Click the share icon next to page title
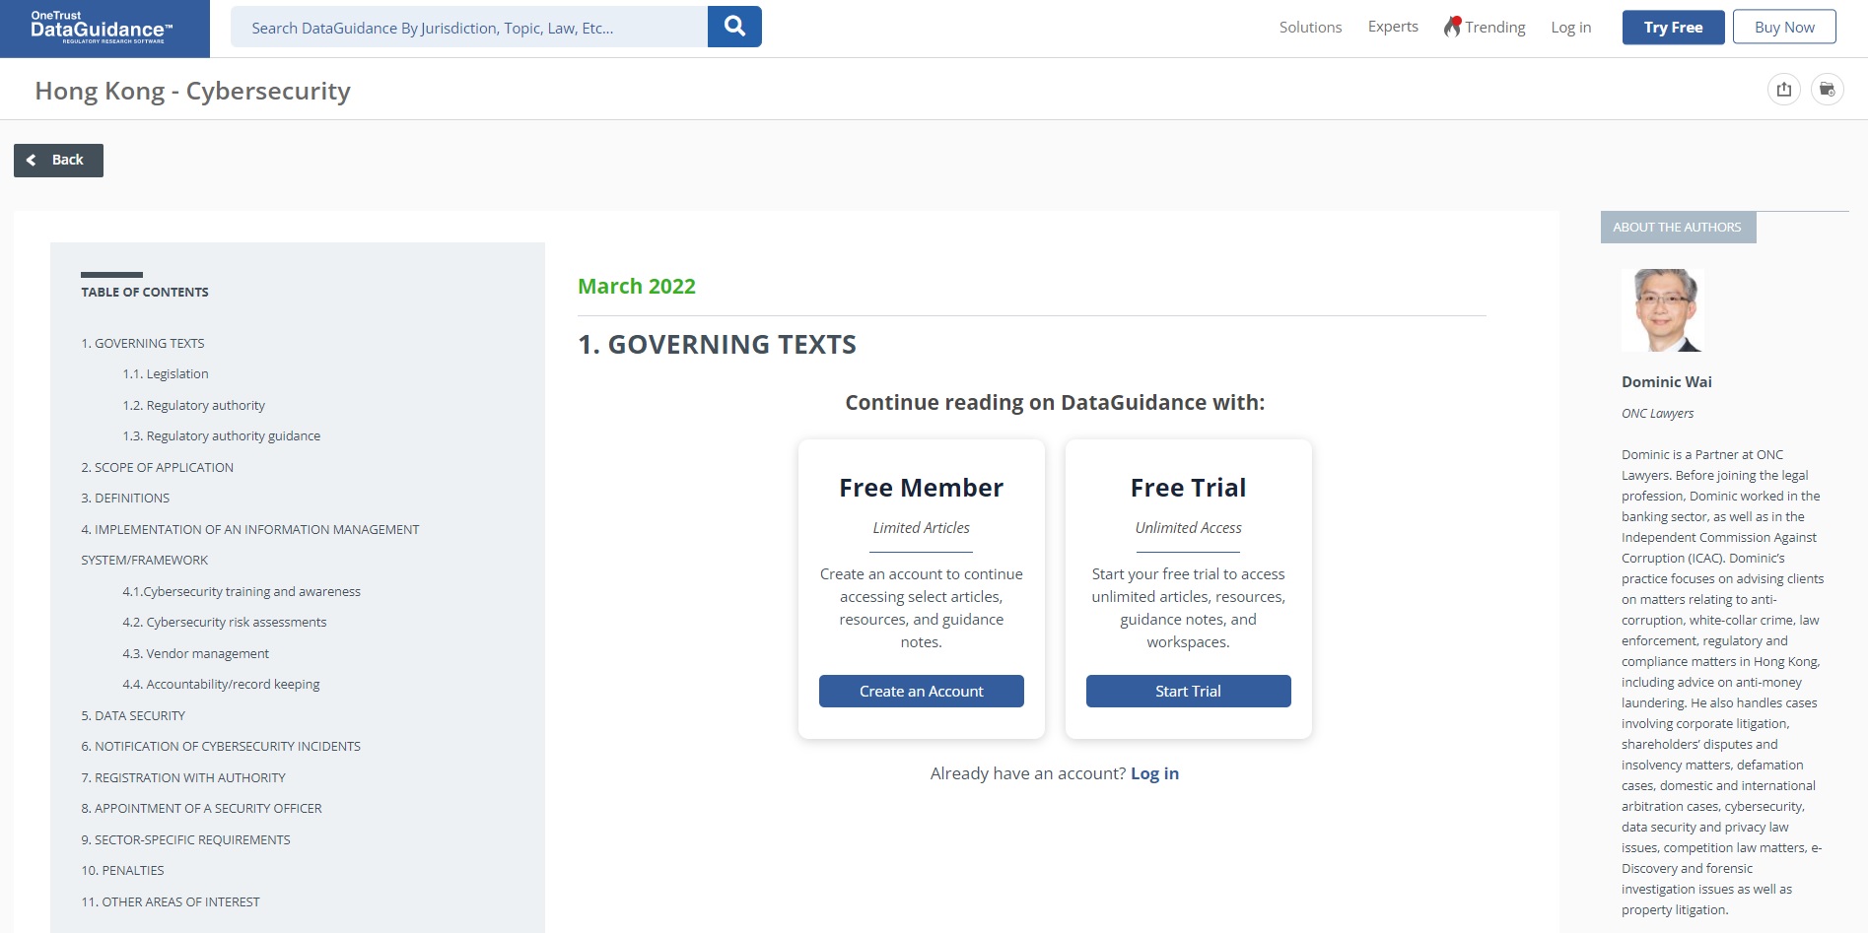Image resolution: width=1868 pixels, height=933 pixels. [x=1784, y=90]
